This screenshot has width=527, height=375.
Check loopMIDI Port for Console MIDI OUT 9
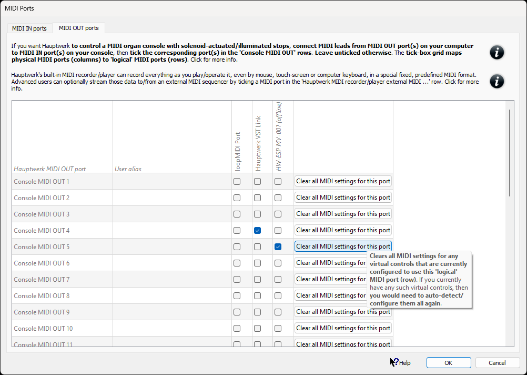click(x=237, y=312)
